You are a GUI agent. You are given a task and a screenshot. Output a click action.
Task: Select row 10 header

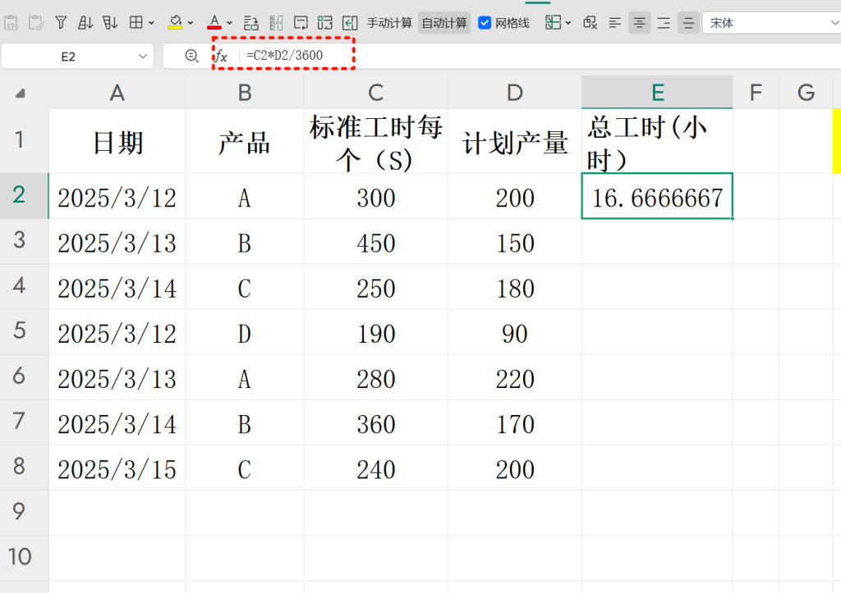pyautogui.click(x=24, y=558)
